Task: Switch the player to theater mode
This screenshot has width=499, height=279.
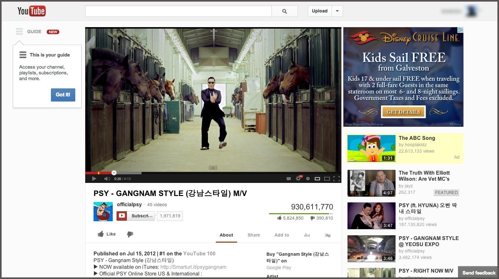Action: coord(327,179)
